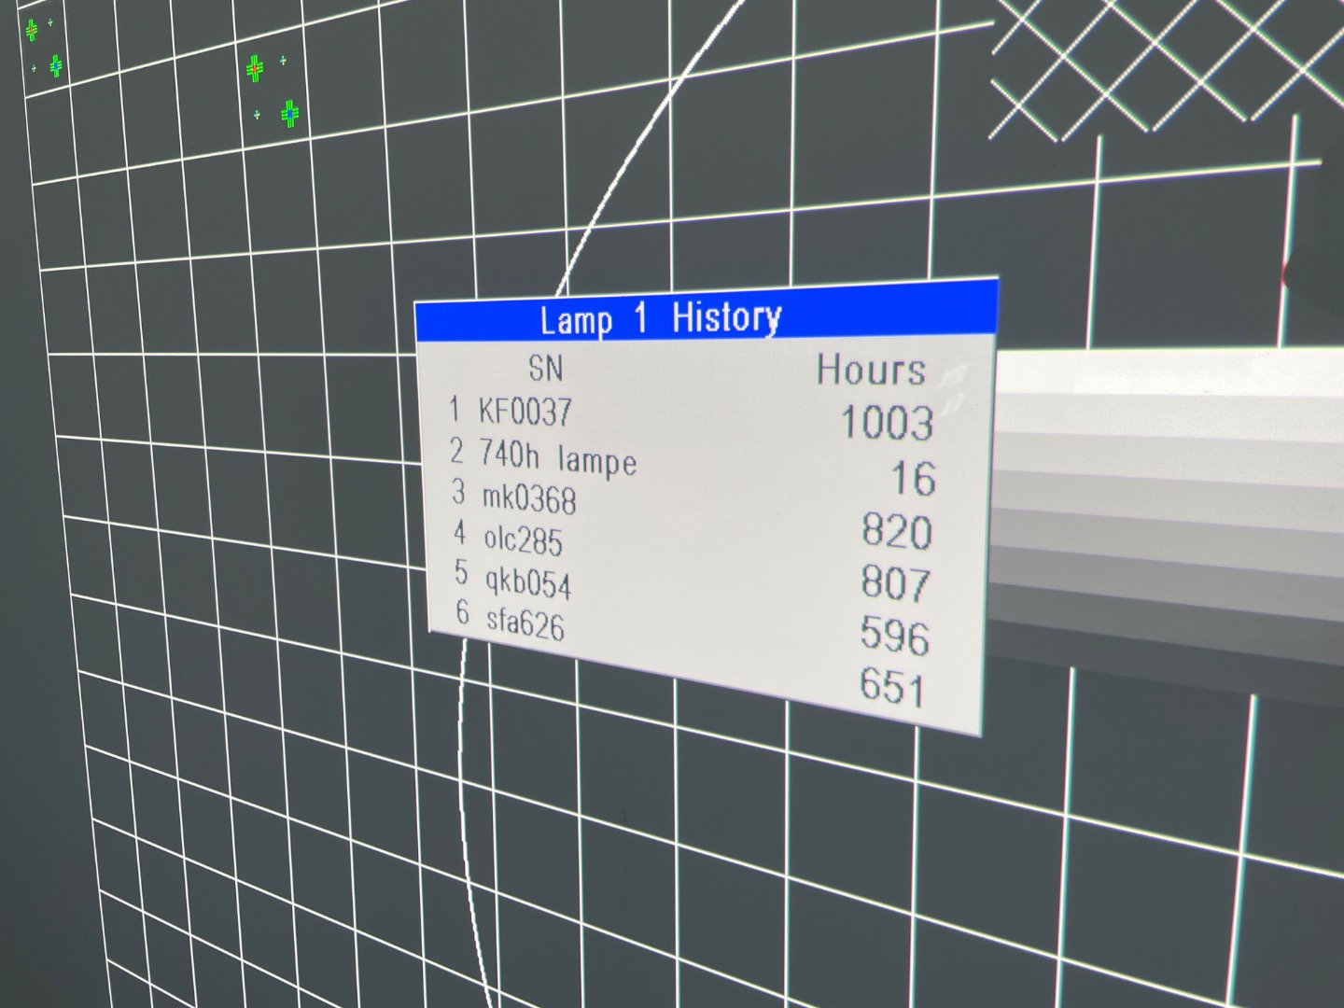Viewport: 1344px width, 1008px height.
Task: Click the "Hours" column header
Action: pyautogui.click(x=872, y=370)
